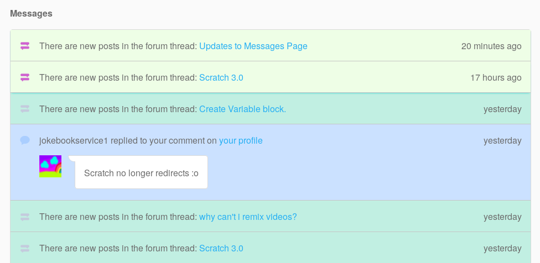
Task: Click forum icon on the 17 hours ago notification
Action: tap(25, 77)
